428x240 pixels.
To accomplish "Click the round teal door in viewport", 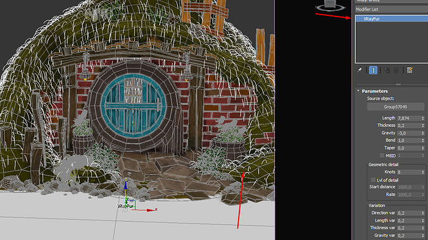I will click(134, 105).
